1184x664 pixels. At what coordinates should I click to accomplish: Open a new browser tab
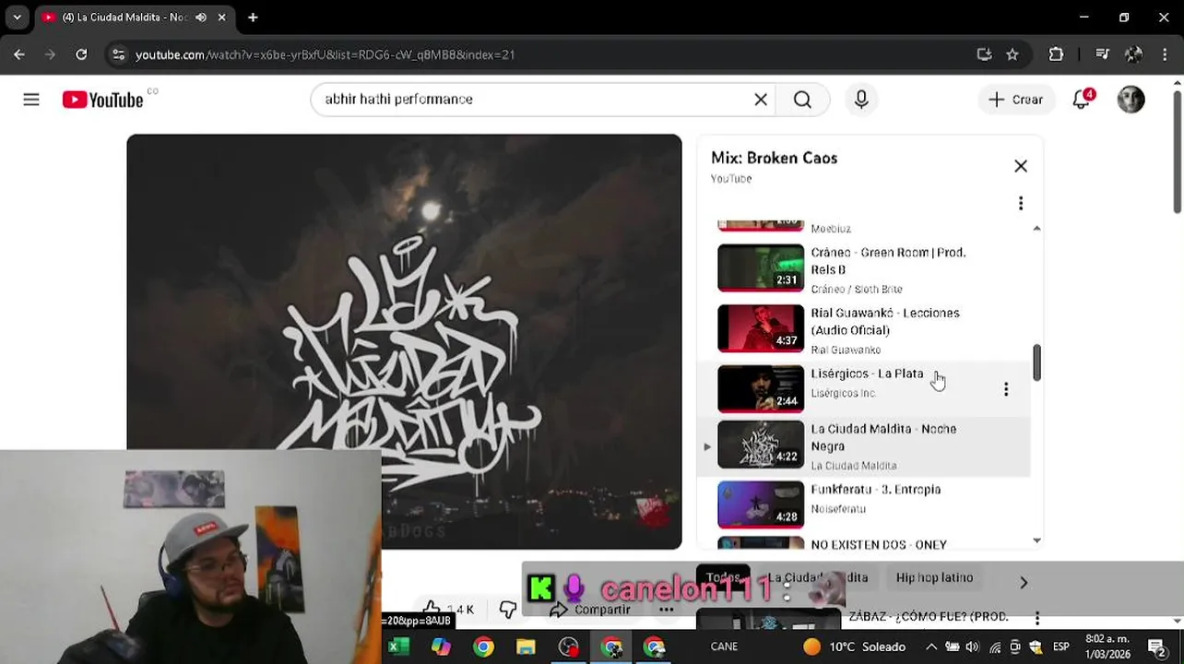(253, 18)
